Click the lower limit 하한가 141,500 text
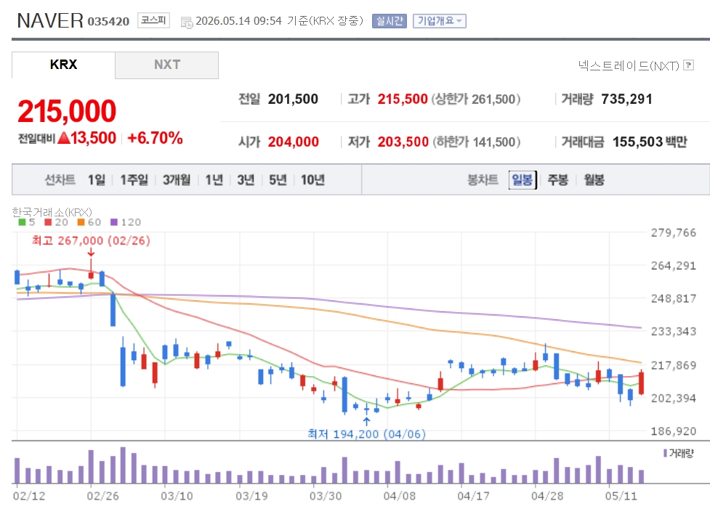710x517 pixels. [x=476, y=142]
